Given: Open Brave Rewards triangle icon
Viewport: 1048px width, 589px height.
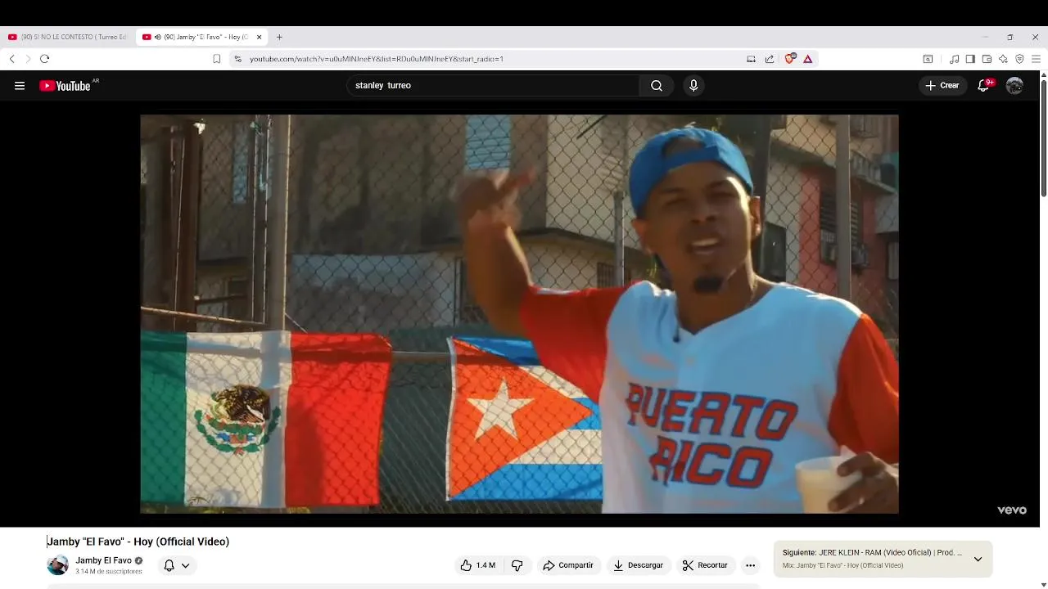Looking at the screenshot, I should [808, 59].
